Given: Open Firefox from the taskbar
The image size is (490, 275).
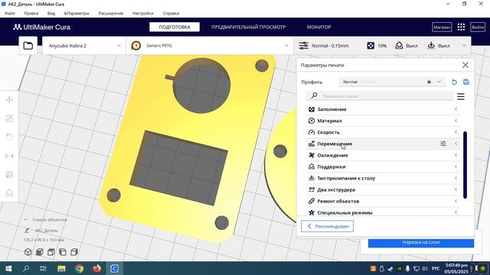Looking at the screenshot, I should [x=97, y=268].
